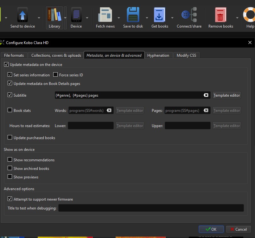255x238 pixels.
Task: Click the Connect/share icon
Action: (x=189, y=15)
